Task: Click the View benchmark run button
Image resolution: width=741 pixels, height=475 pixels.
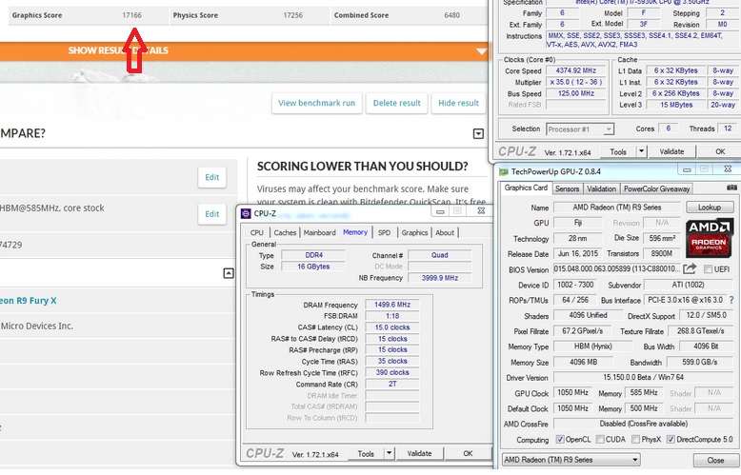Action: tap(316, 103)
